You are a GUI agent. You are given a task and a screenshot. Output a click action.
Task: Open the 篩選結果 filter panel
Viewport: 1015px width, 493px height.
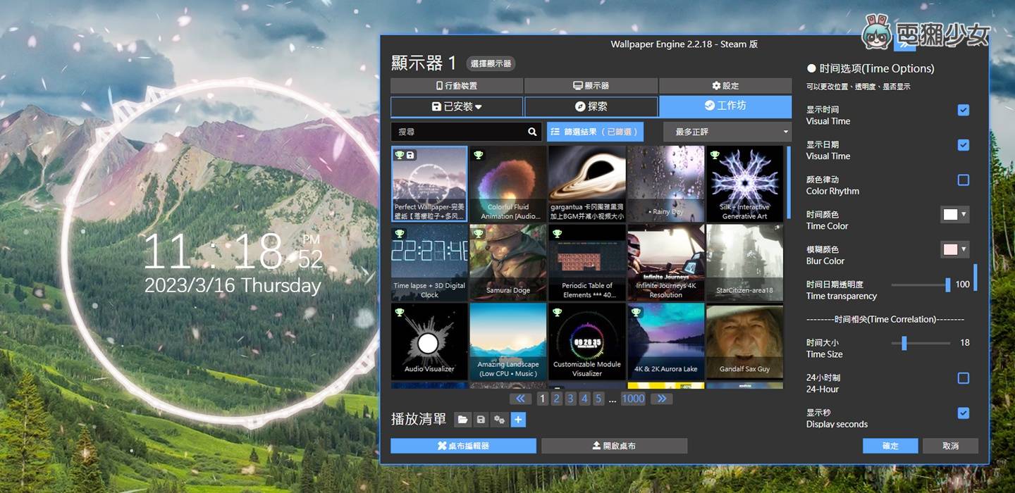596,132
